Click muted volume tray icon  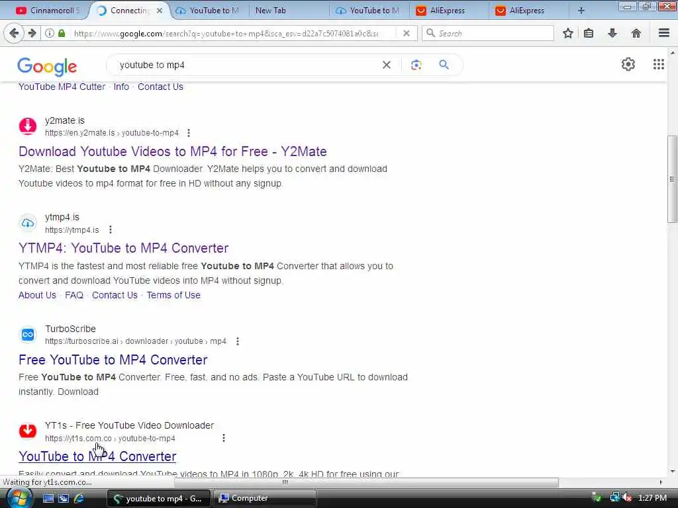627,497
